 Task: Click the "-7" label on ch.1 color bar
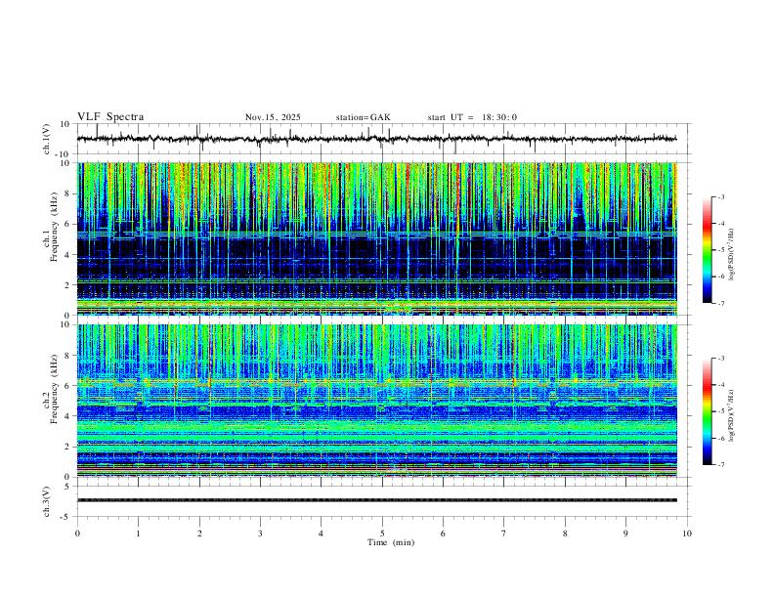(x=720, y=303)
